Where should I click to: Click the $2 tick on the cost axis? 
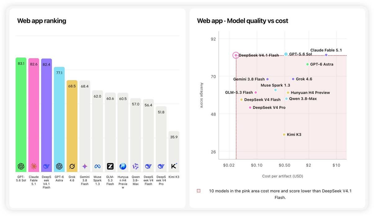click(x=309, y=165)
